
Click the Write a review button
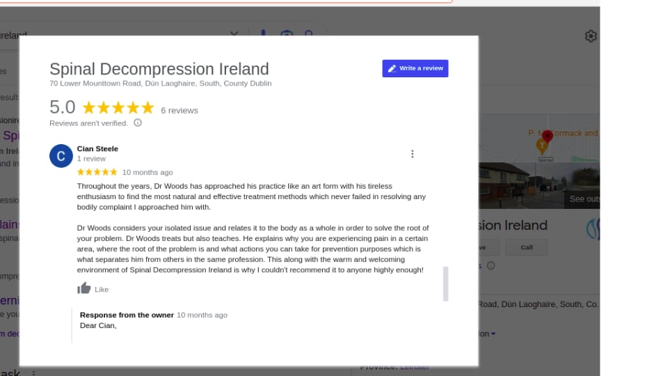coord(415,68)
